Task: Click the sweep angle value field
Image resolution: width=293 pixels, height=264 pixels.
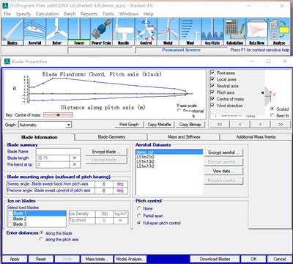Action: pyautogui.click(x=104, y=184)
